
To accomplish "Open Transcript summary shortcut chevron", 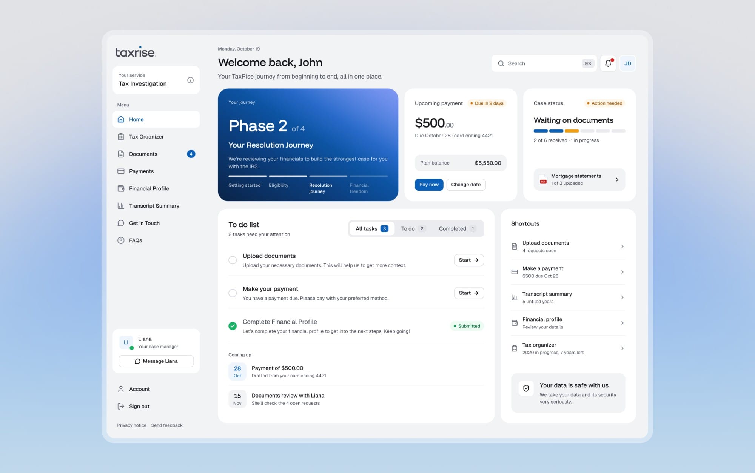I will tap(622, 297).
